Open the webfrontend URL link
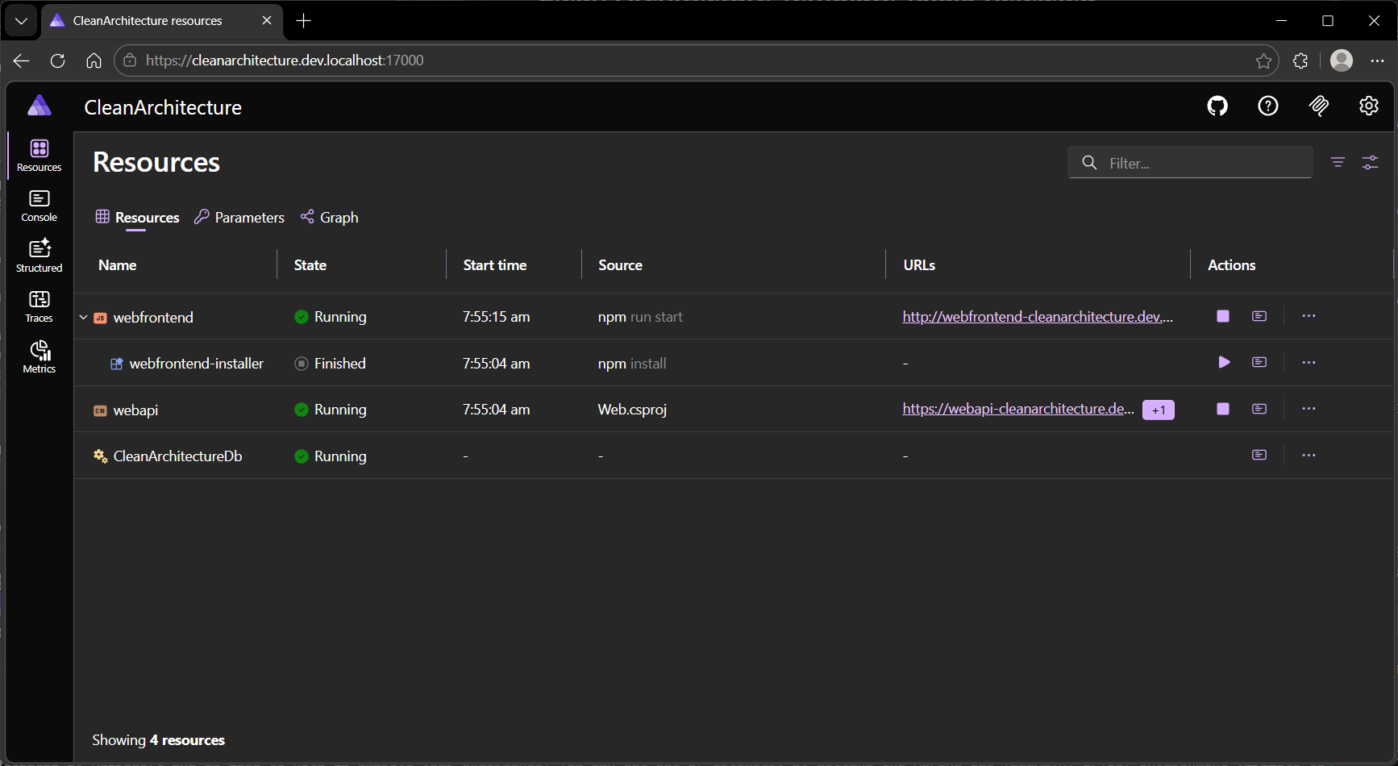This screenshot has height=766, width=1398. [x=1037, y=316]
